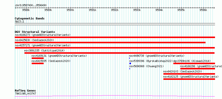Open nsv4496739 variant label
Viewport: 222px width, 99px height.
coord(157,56)
